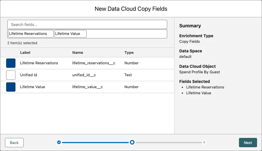This screenshot has width=262, height=151.
Task: Sort by the Label column header
Action: pos(25,53)
